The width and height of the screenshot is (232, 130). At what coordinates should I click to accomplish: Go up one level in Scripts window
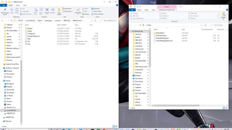[x=140, y=25]
